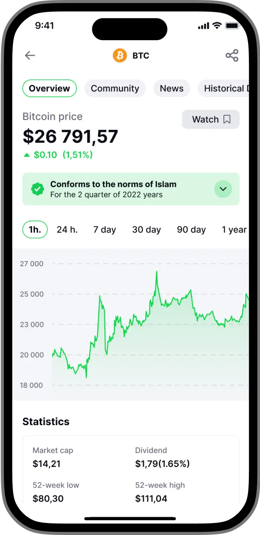
Task: Expand the Conforms to the norms banner
Action: 131,189
